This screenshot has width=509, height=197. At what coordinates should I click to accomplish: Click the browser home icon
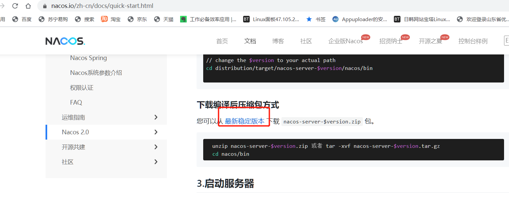click(28, 6)
